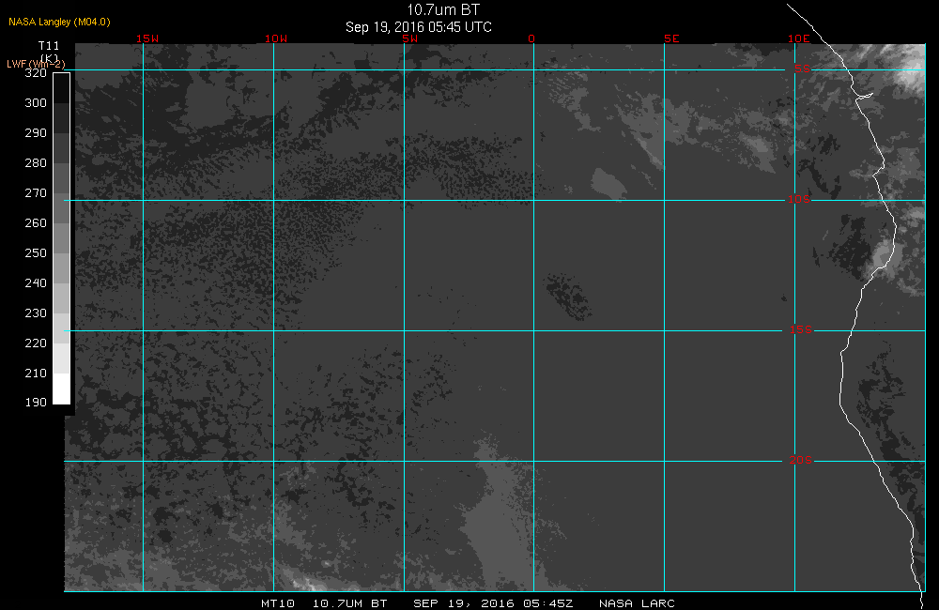Click the white bottom segment of the colorbar
The image size is (939, 610).
tap(62, 389)
